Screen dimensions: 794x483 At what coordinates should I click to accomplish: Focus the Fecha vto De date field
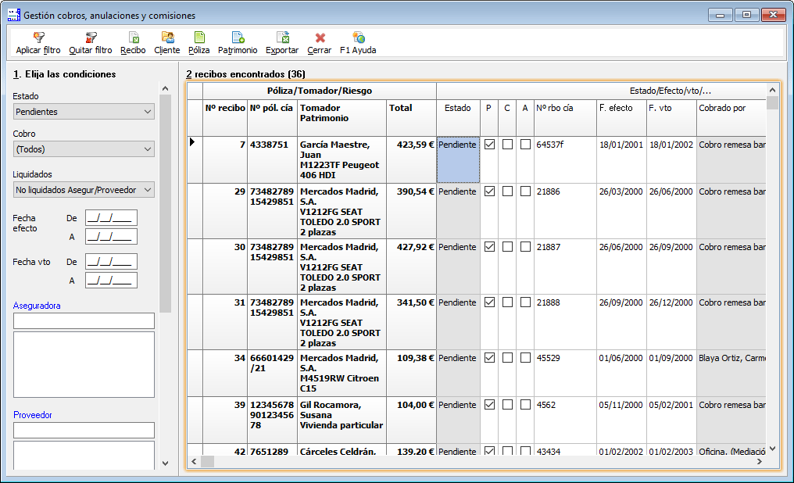coord(111,261)
